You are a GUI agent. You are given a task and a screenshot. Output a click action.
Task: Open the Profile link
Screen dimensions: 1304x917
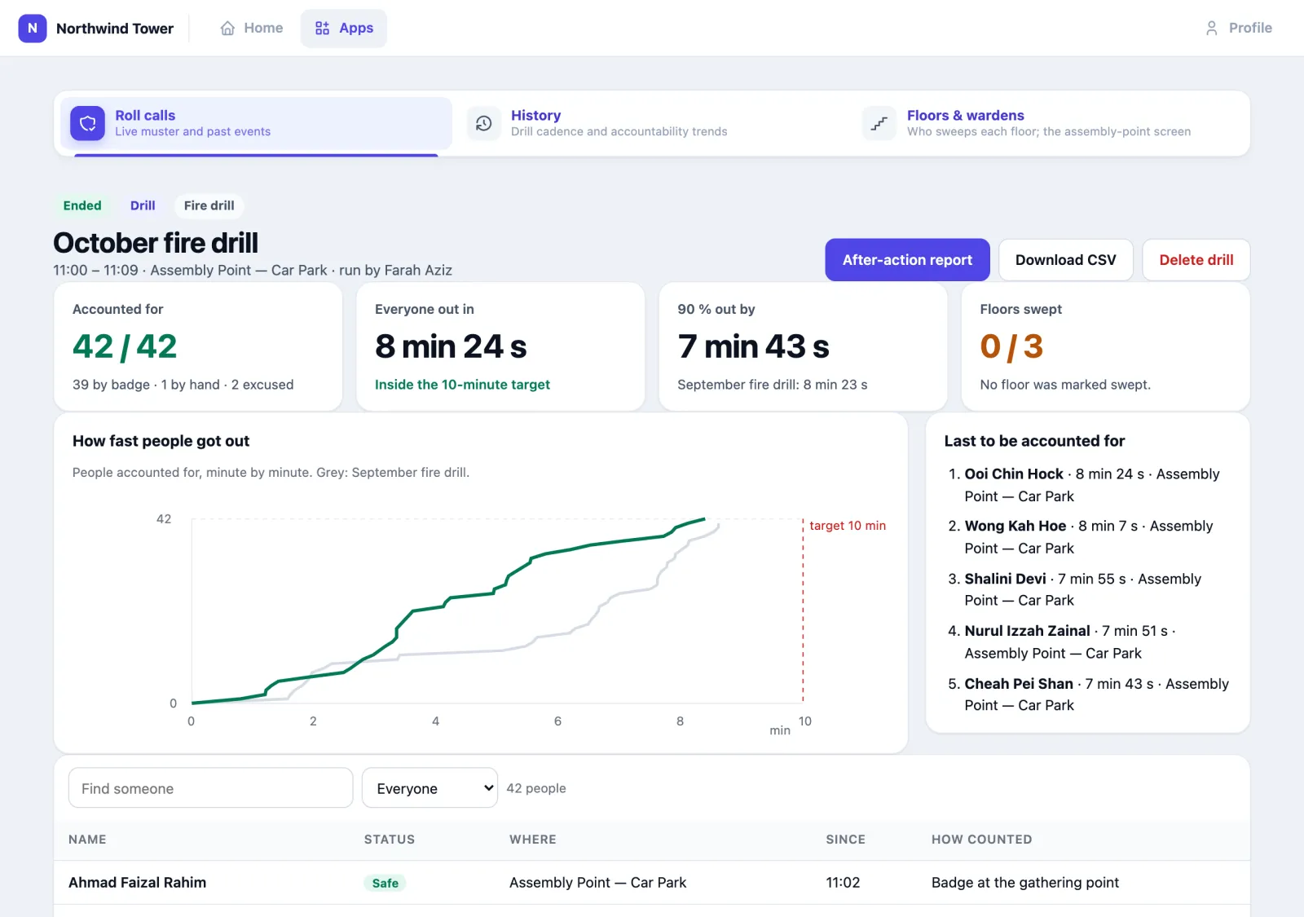click(x=1239, y=28)
